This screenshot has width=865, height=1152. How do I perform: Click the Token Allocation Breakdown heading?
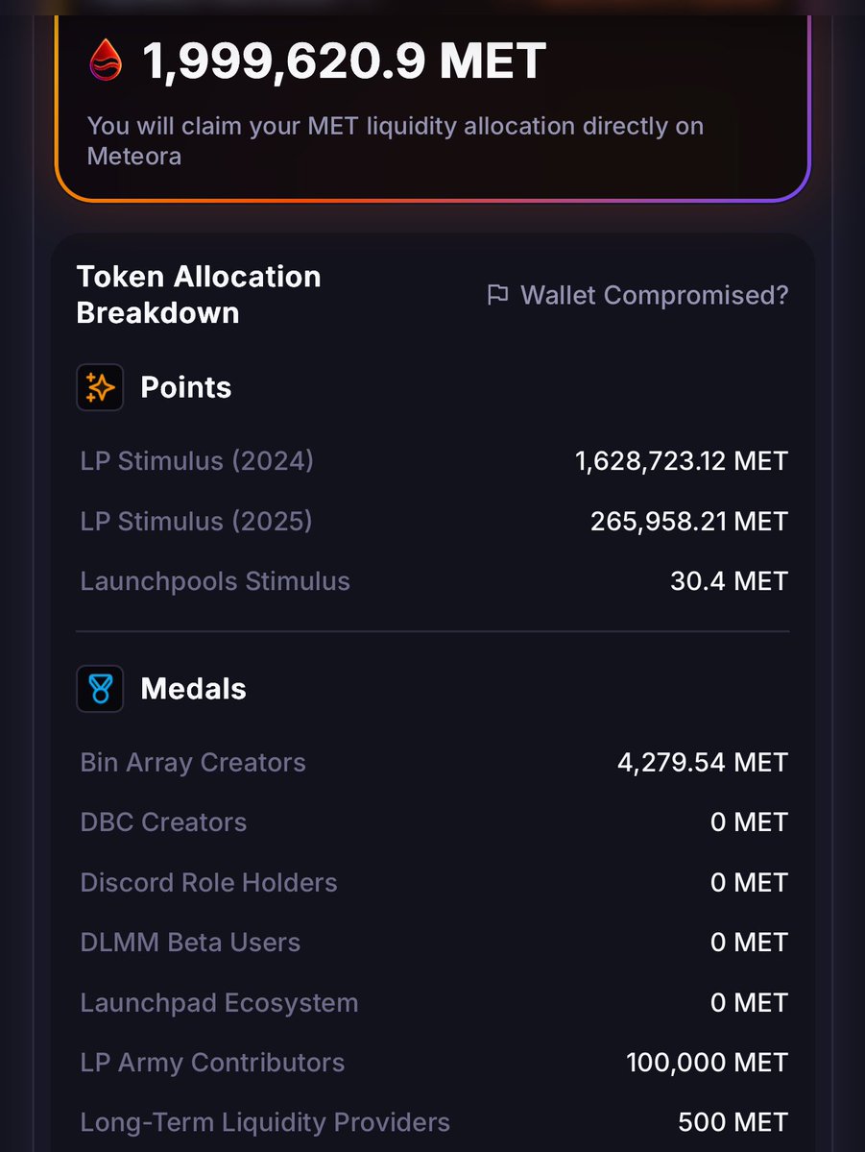coord(199,294)
